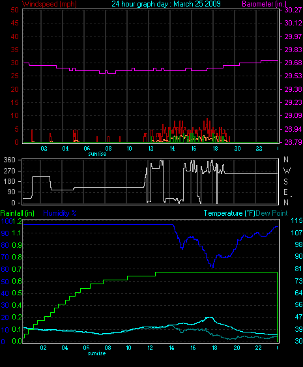Select the 73 temperature scale value
Screen dimensions: 303x367
point(298,281)
